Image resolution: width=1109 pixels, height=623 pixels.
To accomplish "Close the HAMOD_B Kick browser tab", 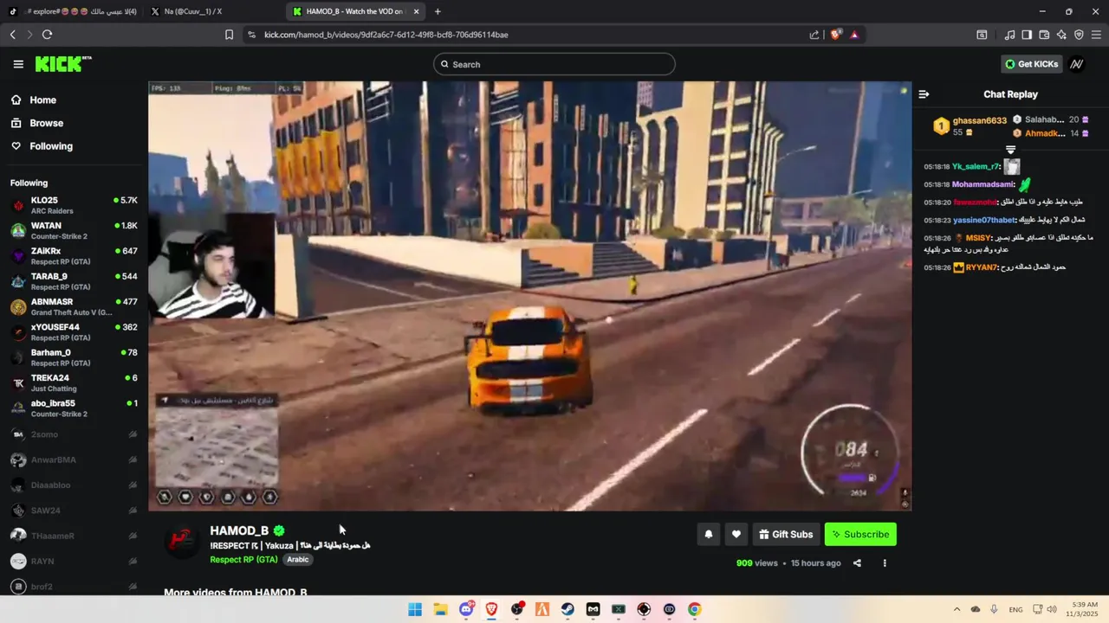I will pos(417,11).
